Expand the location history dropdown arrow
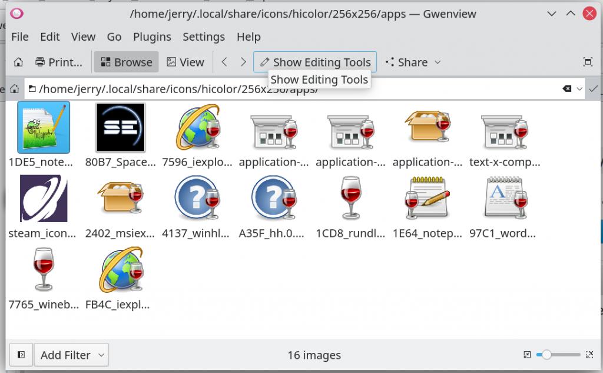This screenshot has height=373, width=603. [x=579, y=89]
